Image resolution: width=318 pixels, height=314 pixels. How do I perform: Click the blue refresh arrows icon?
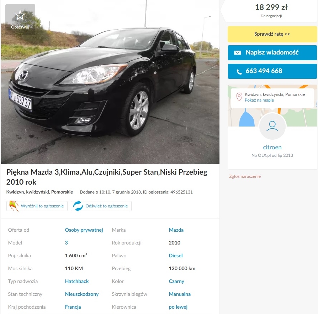coord(78,206)
